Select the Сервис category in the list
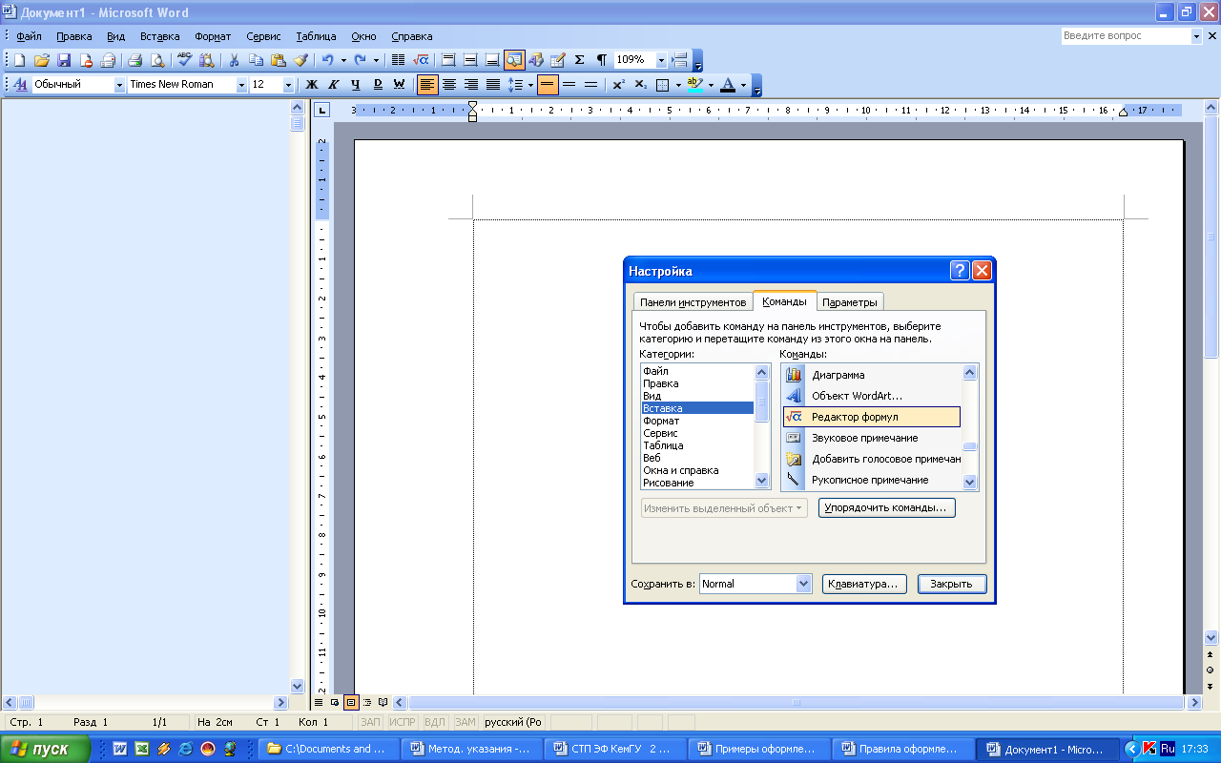Image resolution: width=1221 pixels, height=763 pixels. pyautogui.click(x=697, y=433)
